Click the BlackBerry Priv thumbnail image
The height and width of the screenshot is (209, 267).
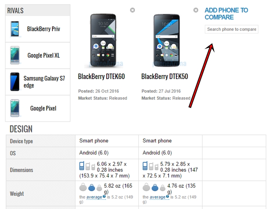[x=14, y=29]
